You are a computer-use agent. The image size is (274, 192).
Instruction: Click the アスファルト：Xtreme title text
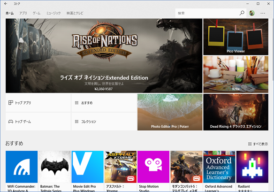115,188
